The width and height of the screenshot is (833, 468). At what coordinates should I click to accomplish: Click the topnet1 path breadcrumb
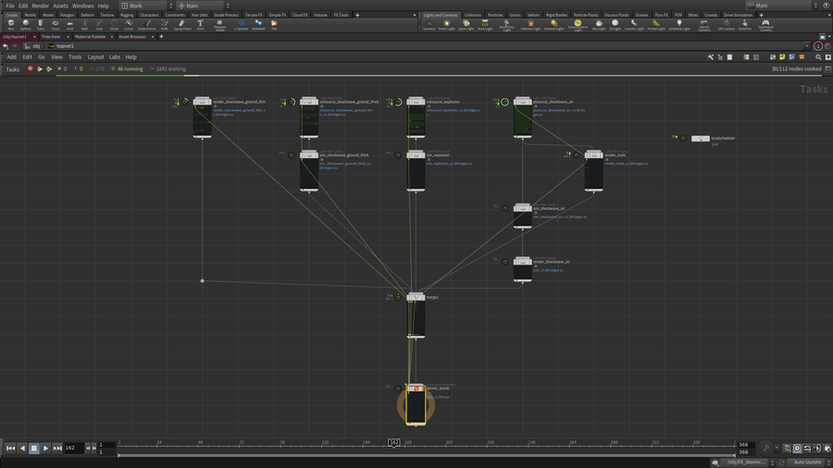[62, 46]
